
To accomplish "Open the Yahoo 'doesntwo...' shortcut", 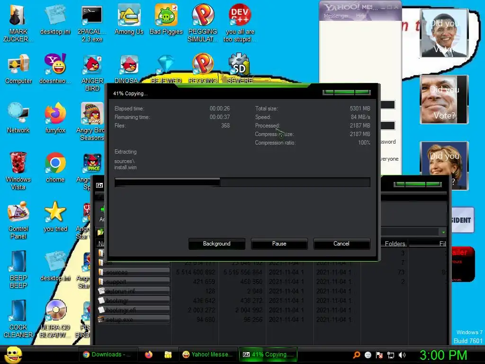I will (55, 69).
